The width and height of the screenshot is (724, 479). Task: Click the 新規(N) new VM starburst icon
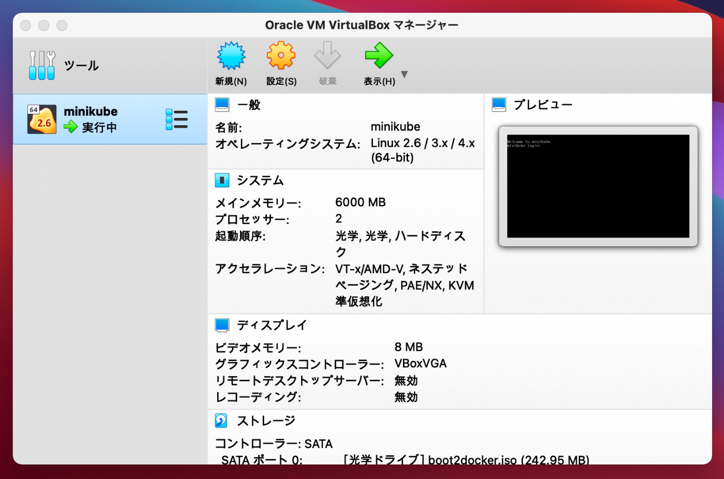[x=231, y=56]
